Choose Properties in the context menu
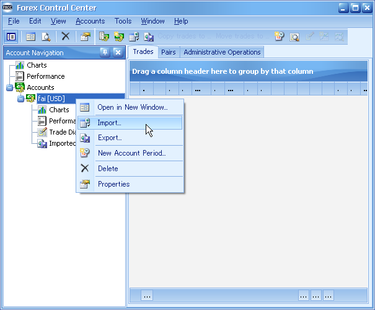The height and width of the screenshot is (310, 375). tap(130, 184)
